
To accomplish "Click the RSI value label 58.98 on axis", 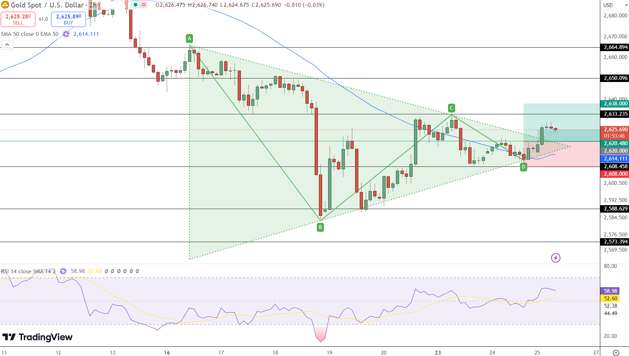I will [x=610, y=291].
